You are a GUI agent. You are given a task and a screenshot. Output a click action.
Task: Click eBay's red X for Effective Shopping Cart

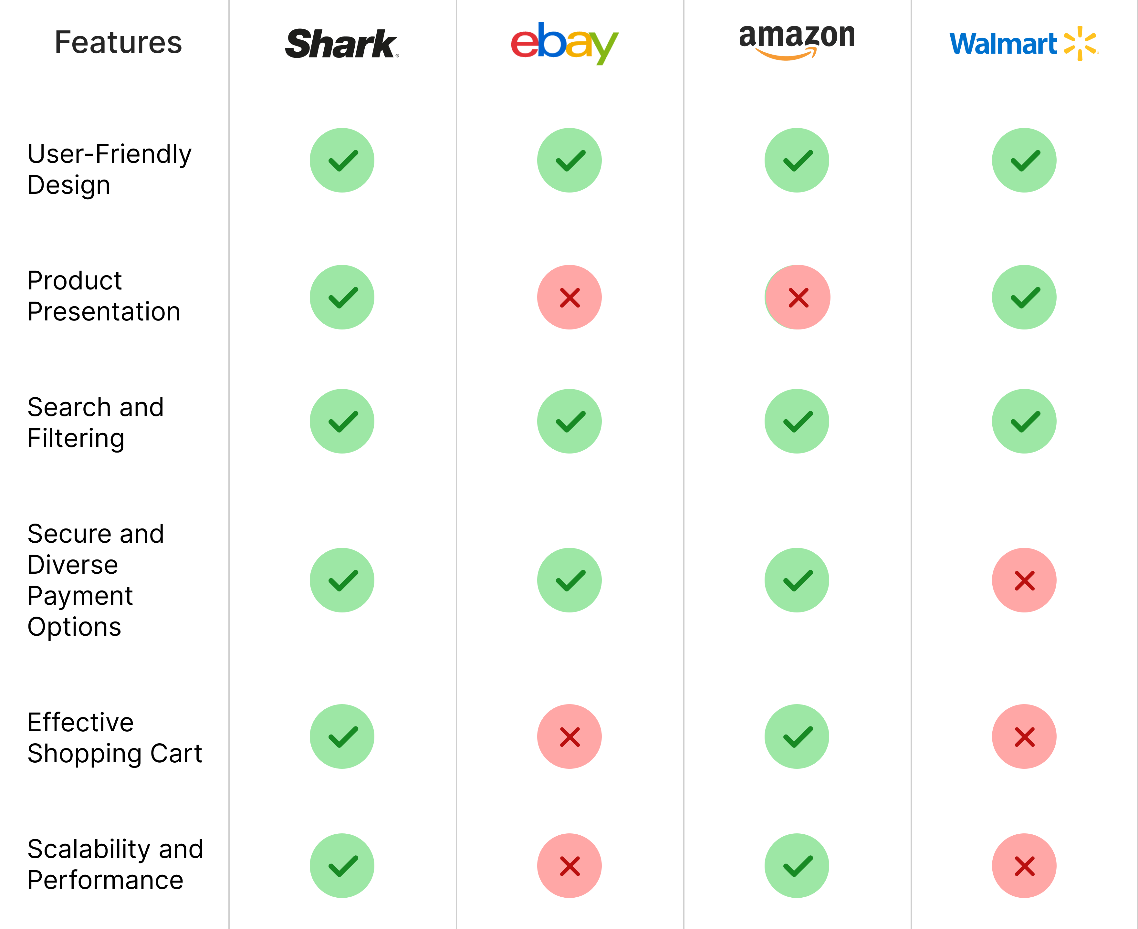pyautogui.click(x=569, y=736)
